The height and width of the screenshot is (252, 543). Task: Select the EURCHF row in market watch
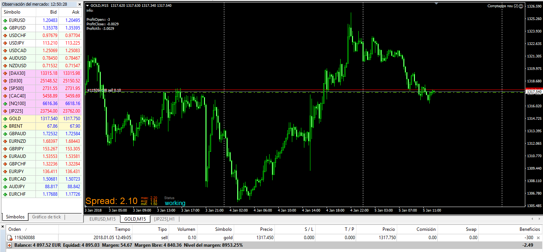(42, 194)
